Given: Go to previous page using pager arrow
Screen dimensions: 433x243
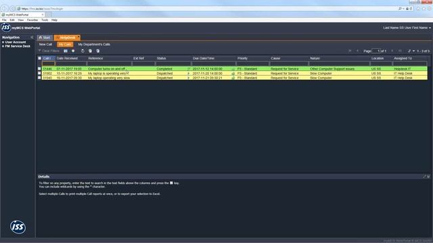Looking at the screenshot, I should (358, 51).
